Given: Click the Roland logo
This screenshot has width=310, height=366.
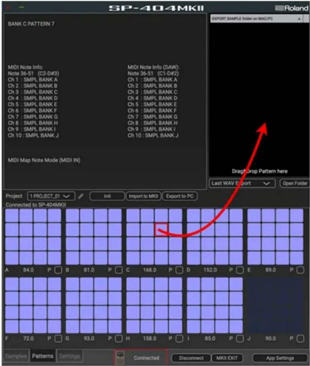Looking at the screenshot, I should 292,8.
